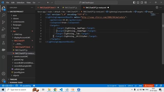Screen dimensions: 164x92
Task: Click the Go Back arrow in title bar
Action: pyautogui.click(x=48, y=3)
